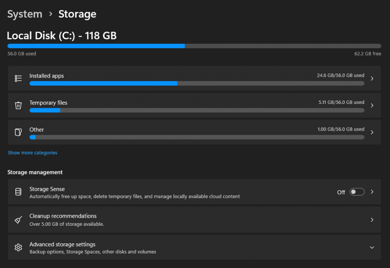Turn on the Storage Sense toggle
The width and height of the screenshot is (390, 268).
(357, 192)
